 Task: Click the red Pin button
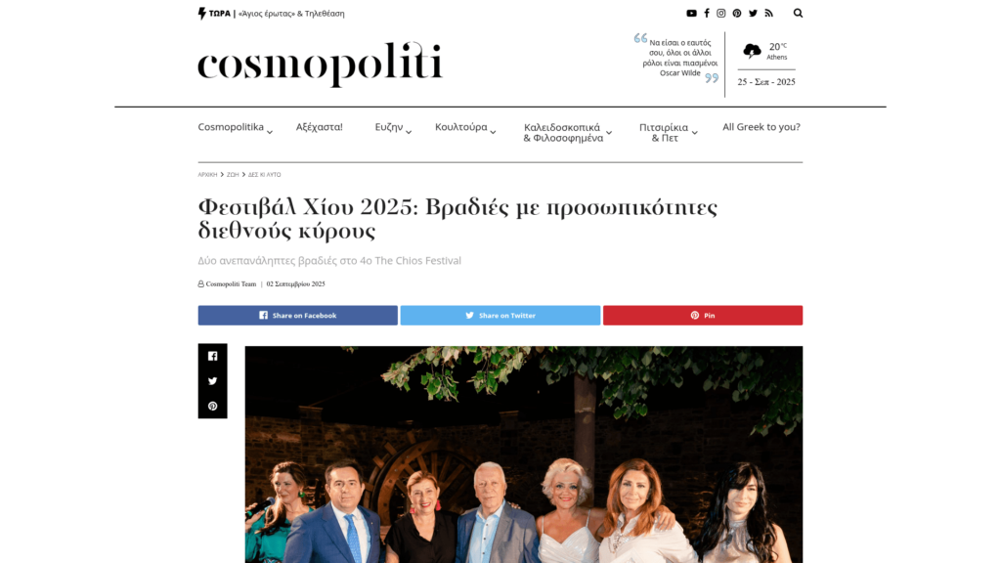[703, 316]
